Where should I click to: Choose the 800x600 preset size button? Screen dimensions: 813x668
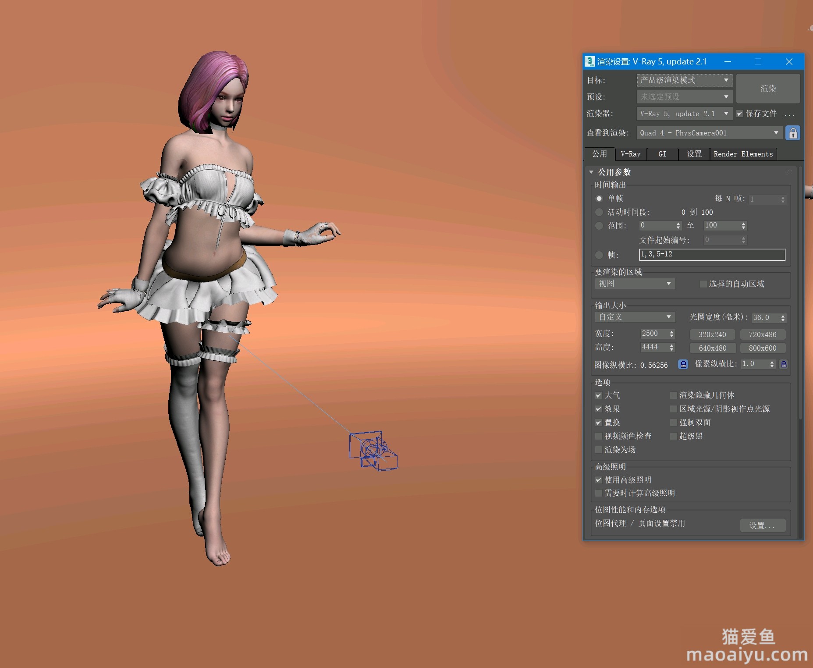(762, 348)
